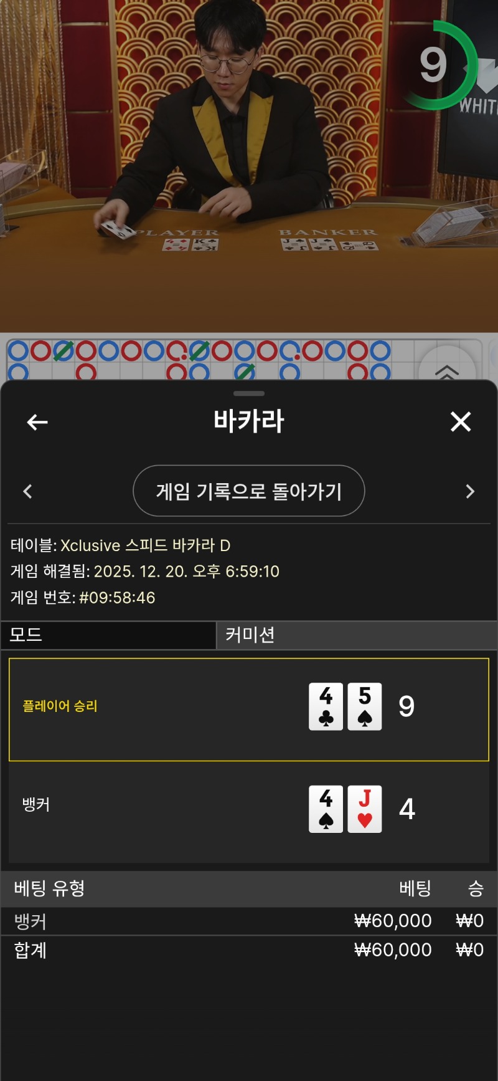Click the 뱅커 hand result row
The width and height of the screenshot is (498, 1081).
point(249,812)
